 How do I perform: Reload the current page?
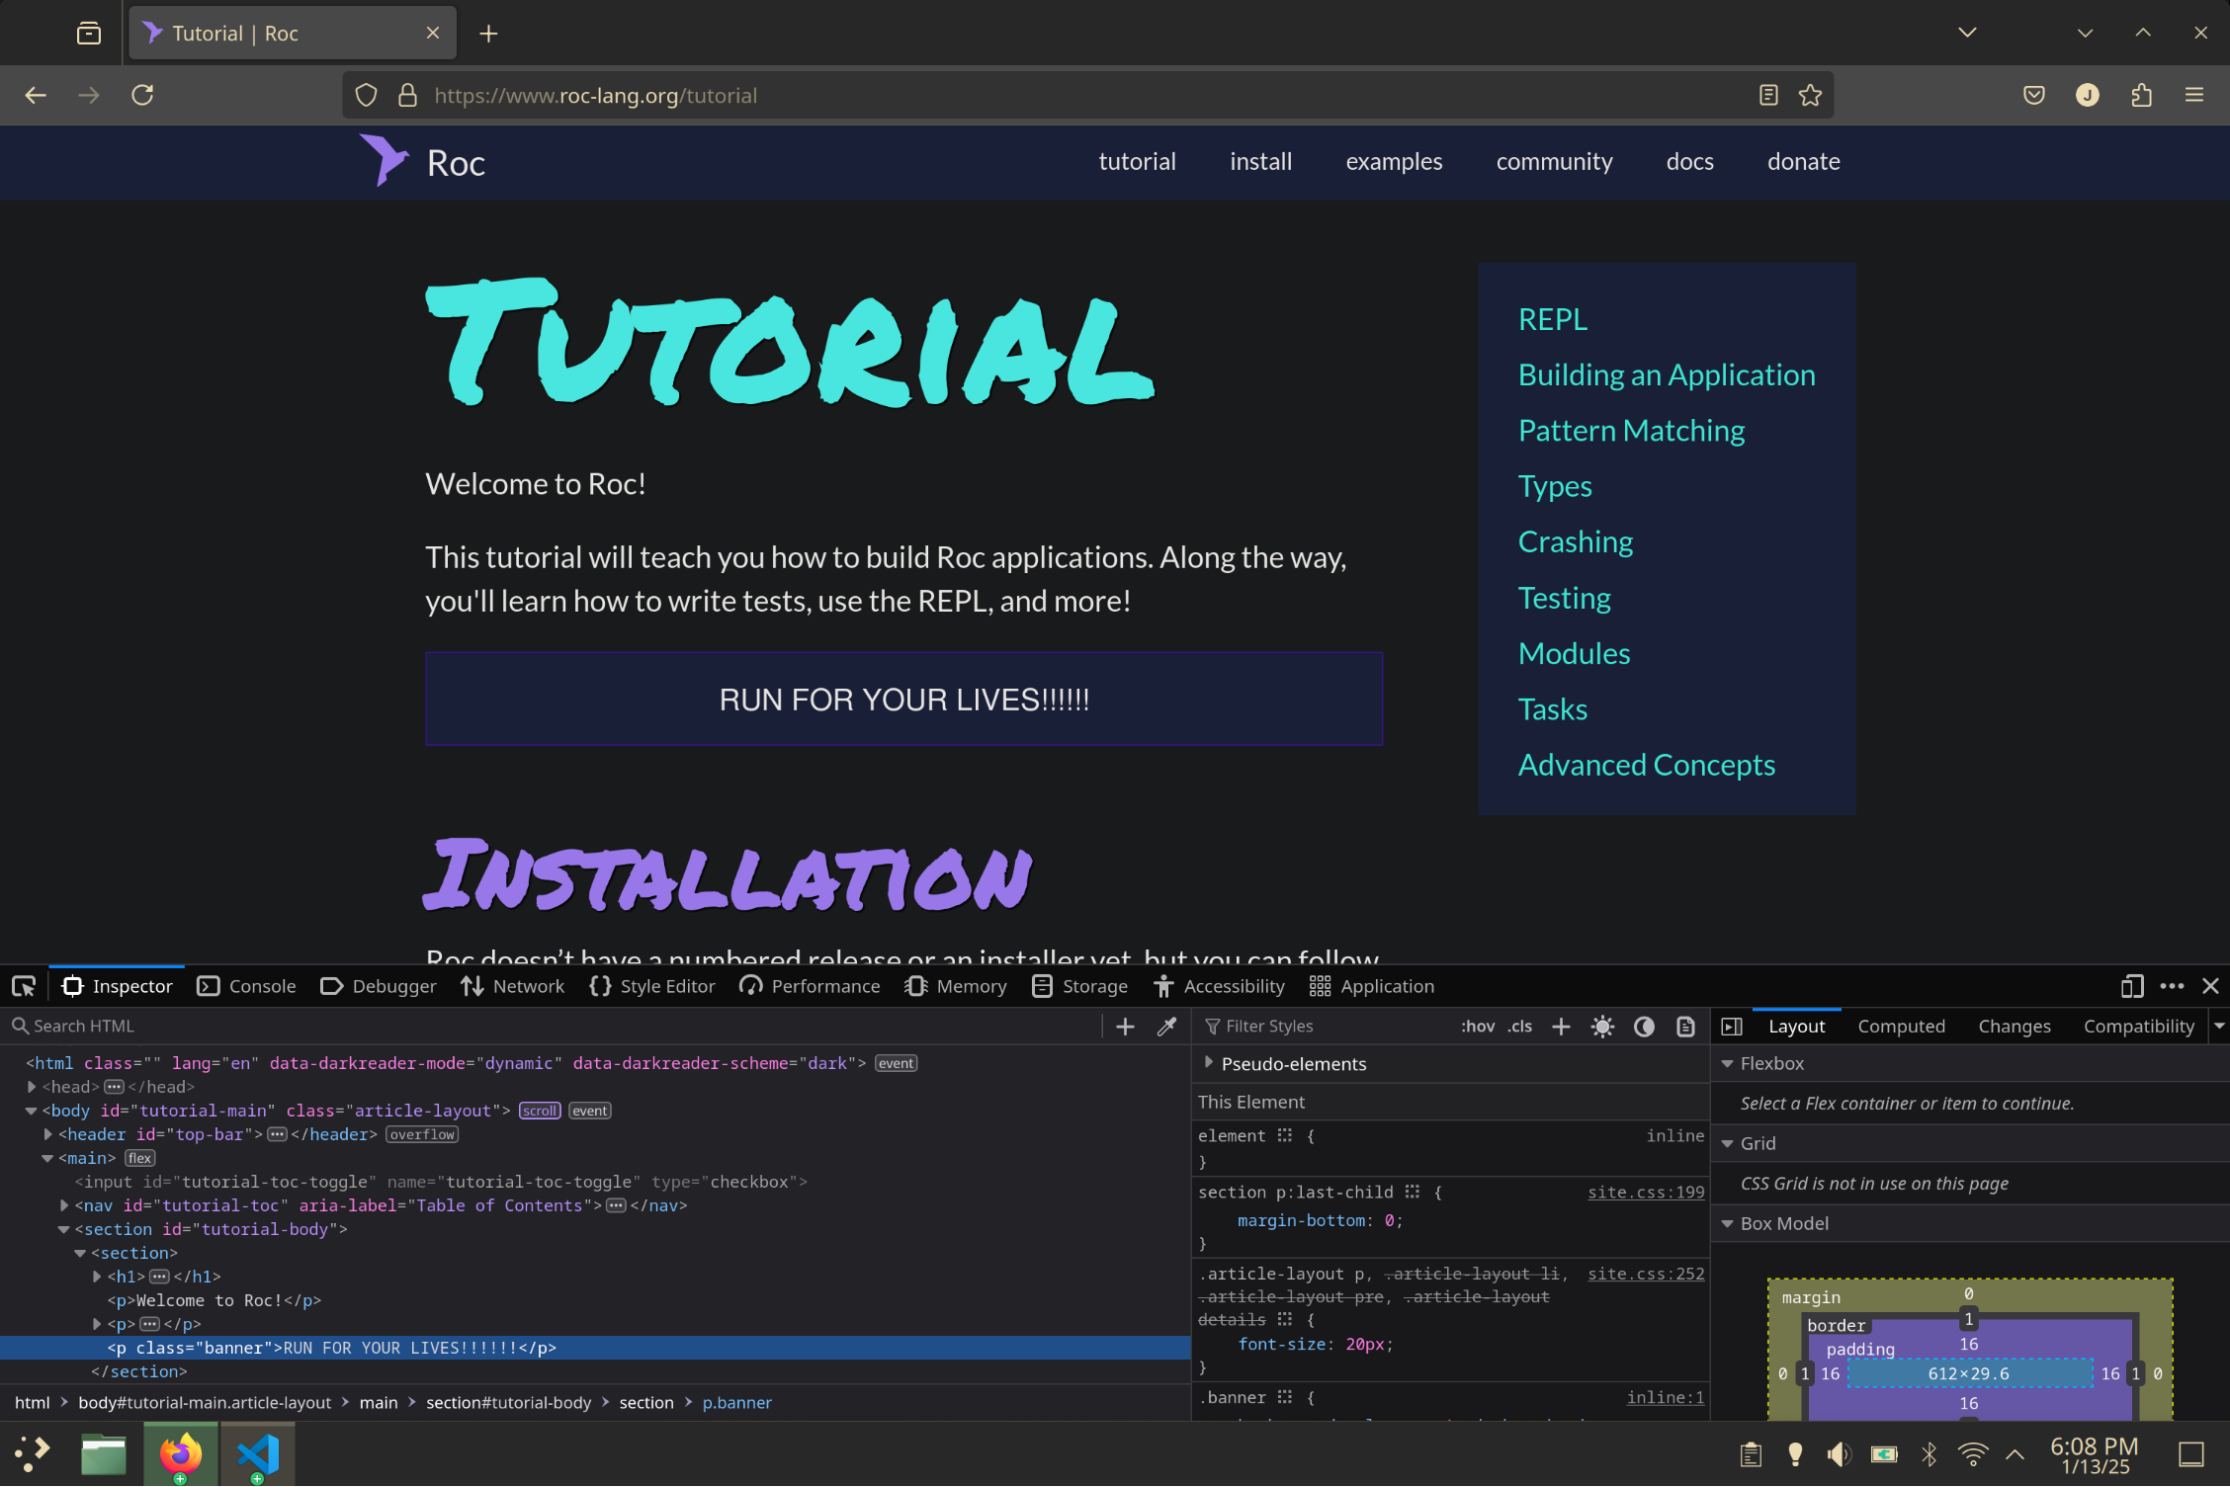pyautogui.click(x=142, y=95)
